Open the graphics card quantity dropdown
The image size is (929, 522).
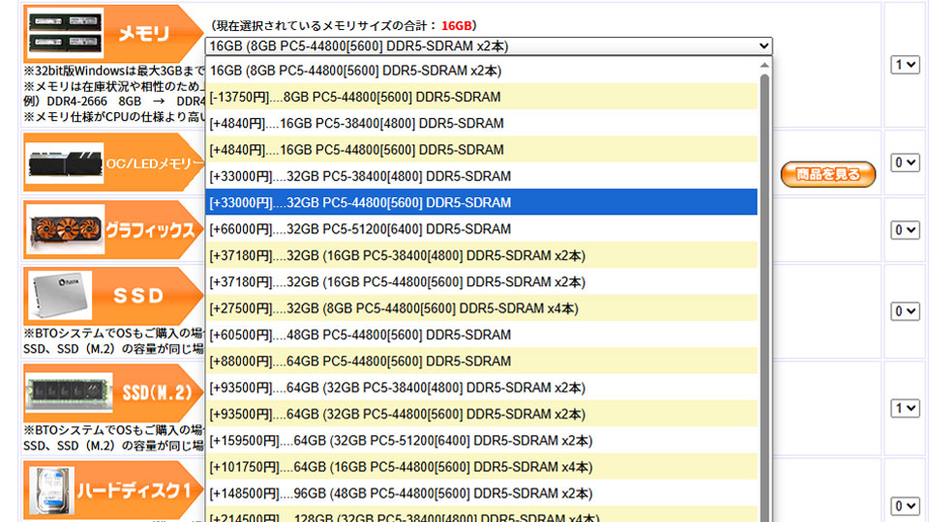point(905,230)
